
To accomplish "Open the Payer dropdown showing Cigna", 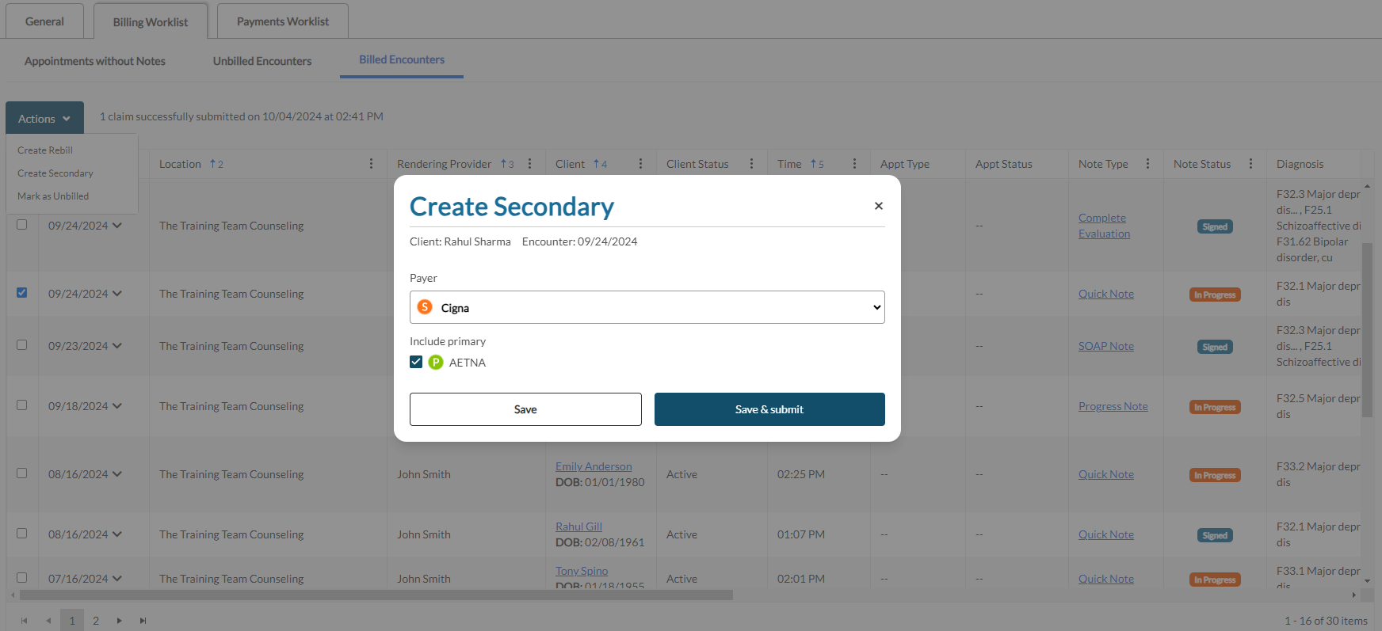I will coord(647,307).
